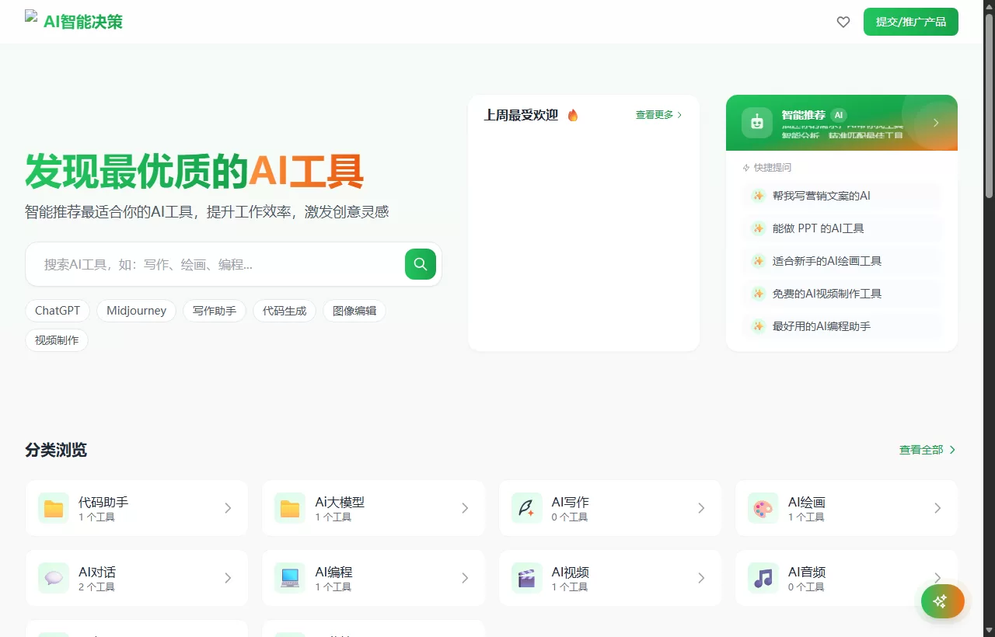Click the 分类浏览 section heading

pyautogui.click(x=56, y=450)
